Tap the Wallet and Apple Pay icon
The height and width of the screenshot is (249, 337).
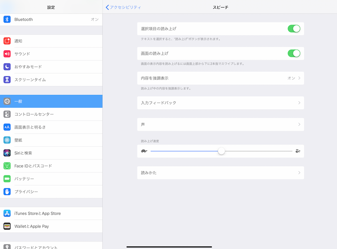7,226
